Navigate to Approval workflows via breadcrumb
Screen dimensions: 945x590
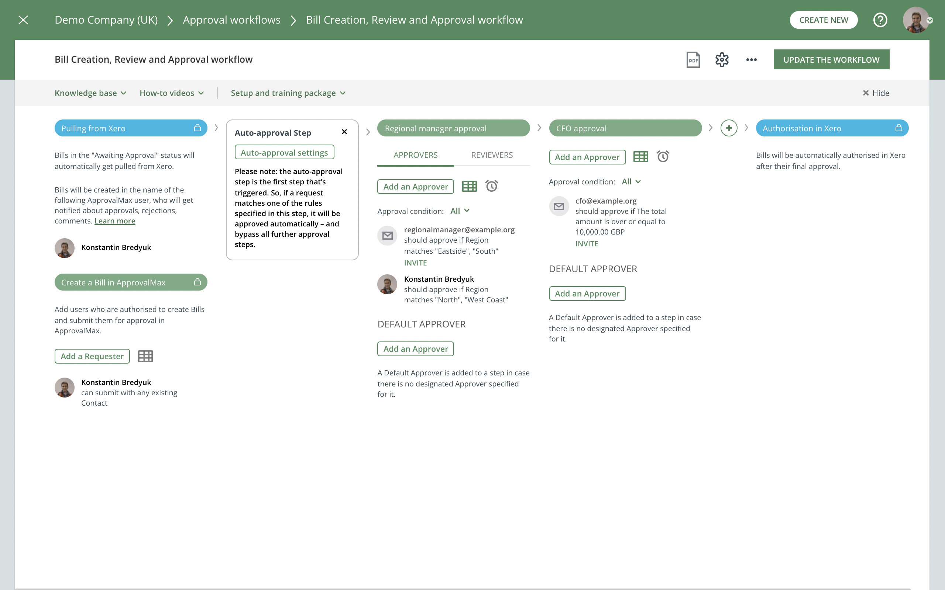click(x=232, y=20)
